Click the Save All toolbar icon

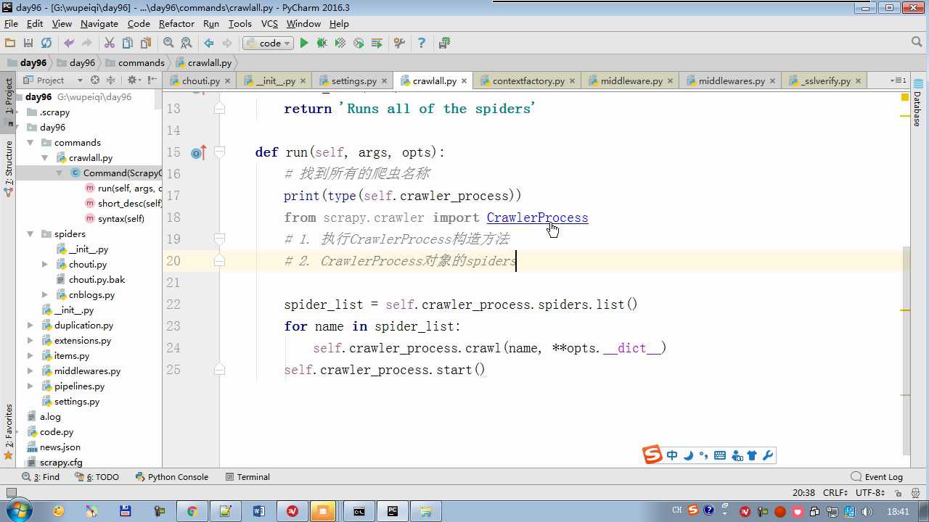click(x=28, y=43)
